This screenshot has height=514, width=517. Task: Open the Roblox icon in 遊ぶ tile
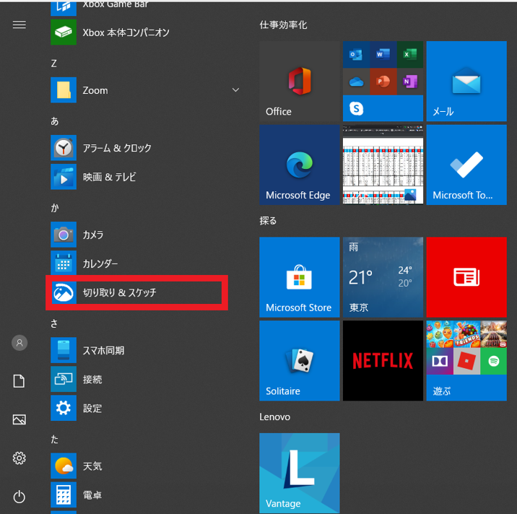click(466, 361)
